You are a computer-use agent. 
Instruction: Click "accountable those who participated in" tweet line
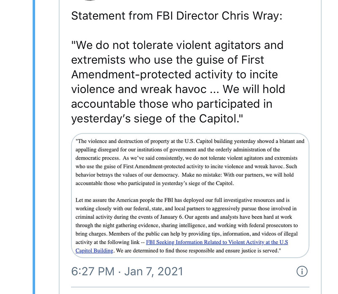coord(172,104)
